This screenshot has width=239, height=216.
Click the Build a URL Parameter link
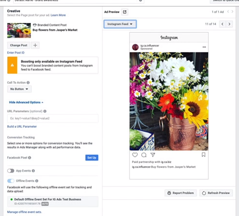(x=22, y=127)
